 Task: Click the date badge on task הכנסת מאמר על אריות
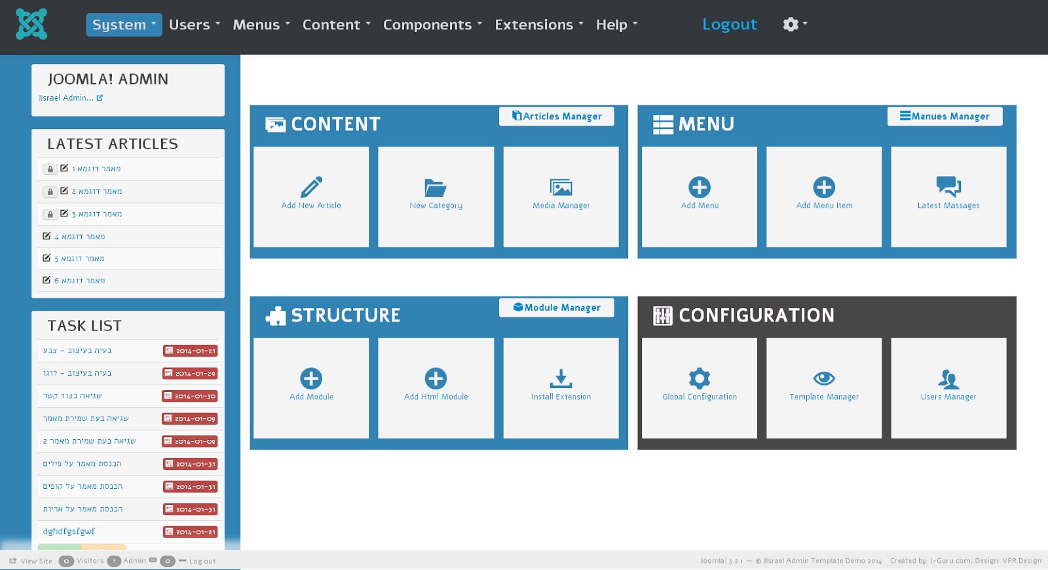(190, 509)
